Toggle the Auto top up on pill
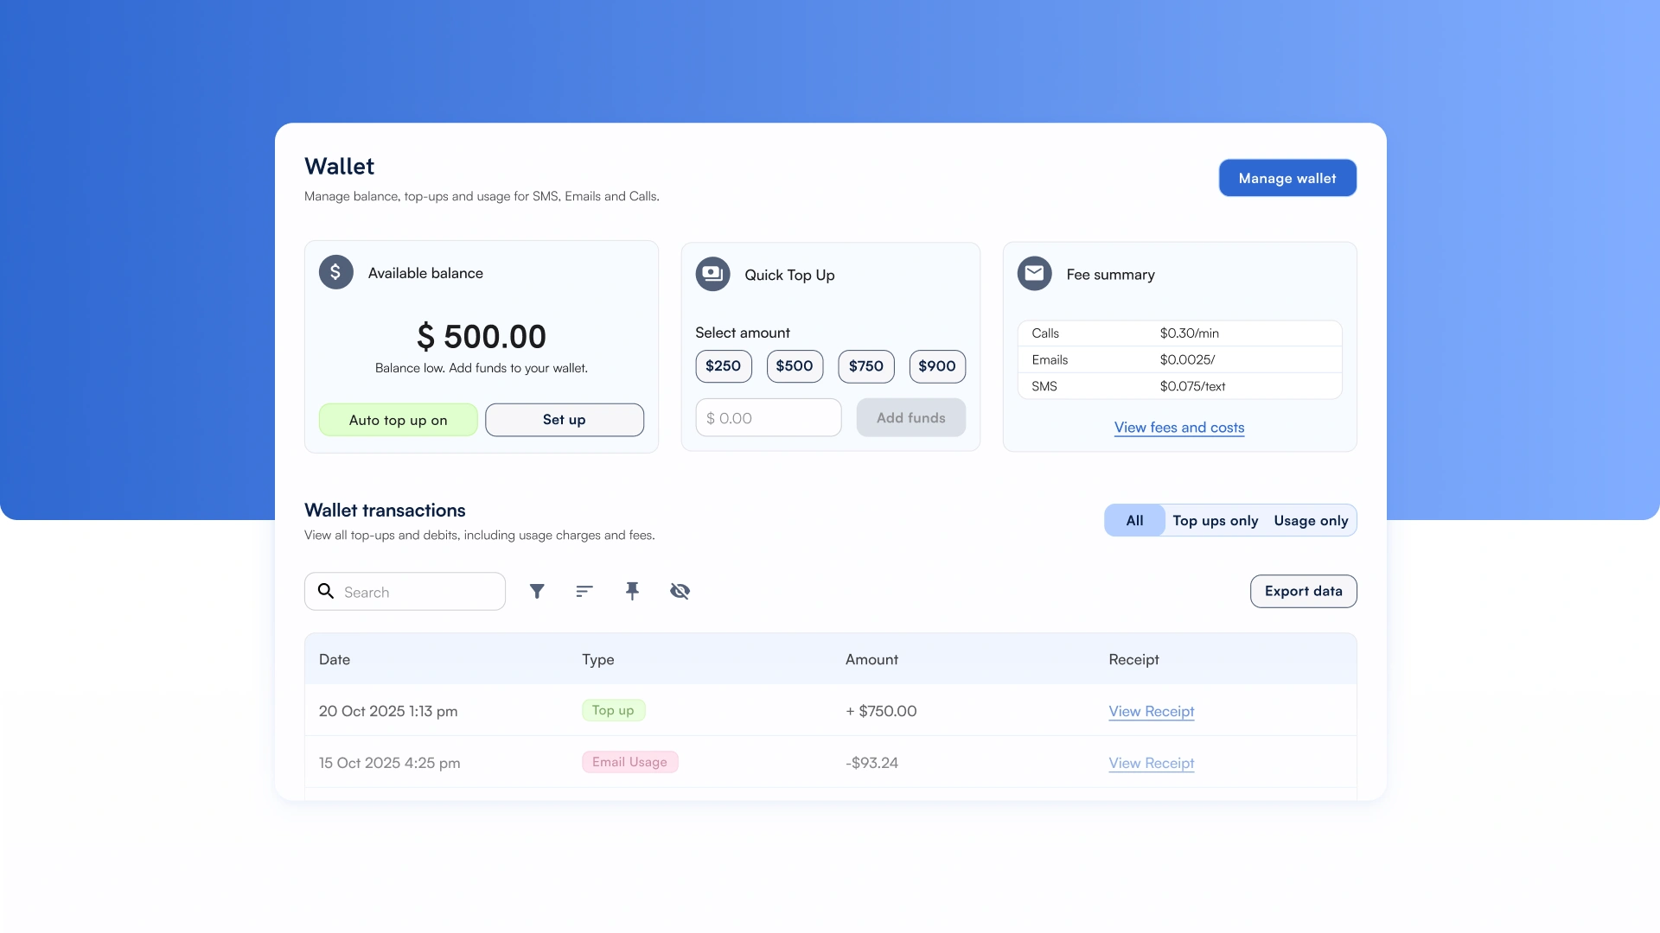Image resolution: width=1660 pixels, height=933 pixels. pos(398,420)
